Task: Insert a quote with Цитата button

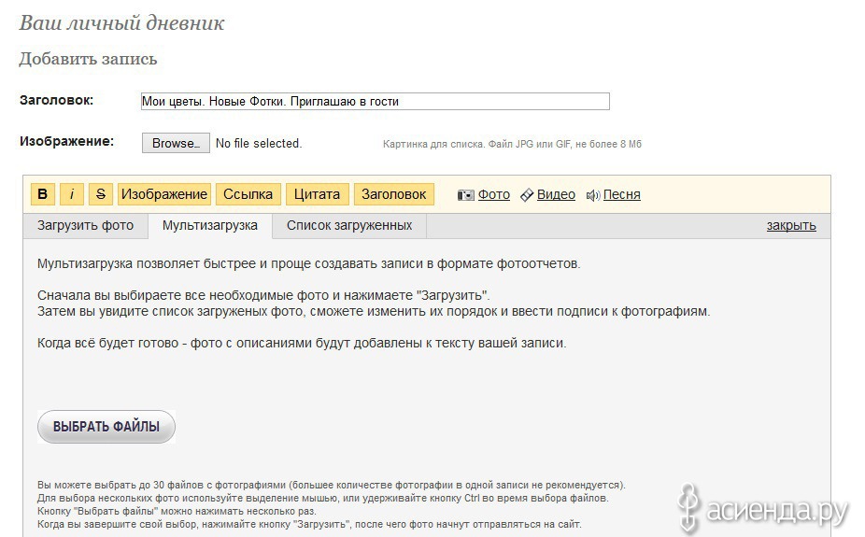Action: [318, 194]
